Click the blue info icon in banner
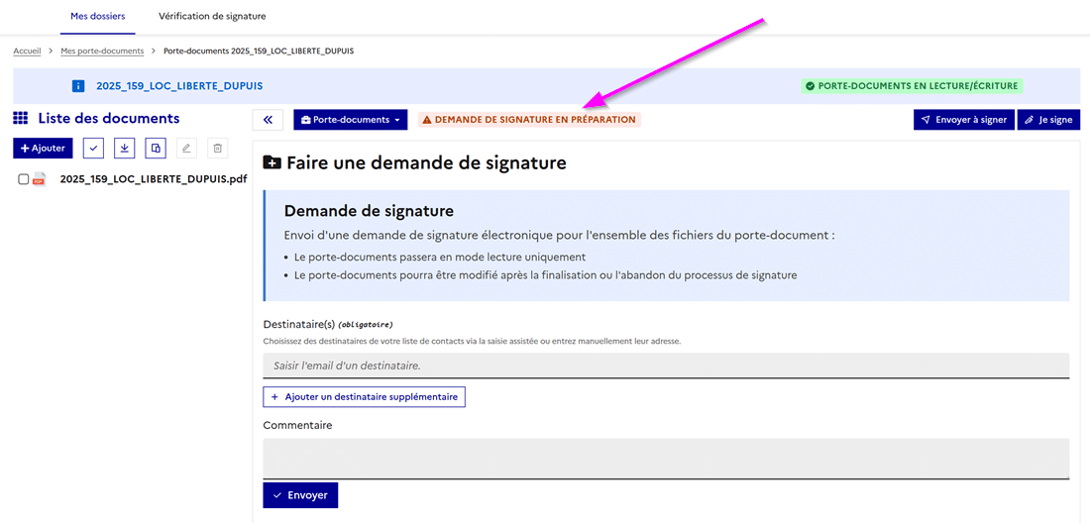The width and height of the screenshot is (1090, 523). [x=79, y=86]
